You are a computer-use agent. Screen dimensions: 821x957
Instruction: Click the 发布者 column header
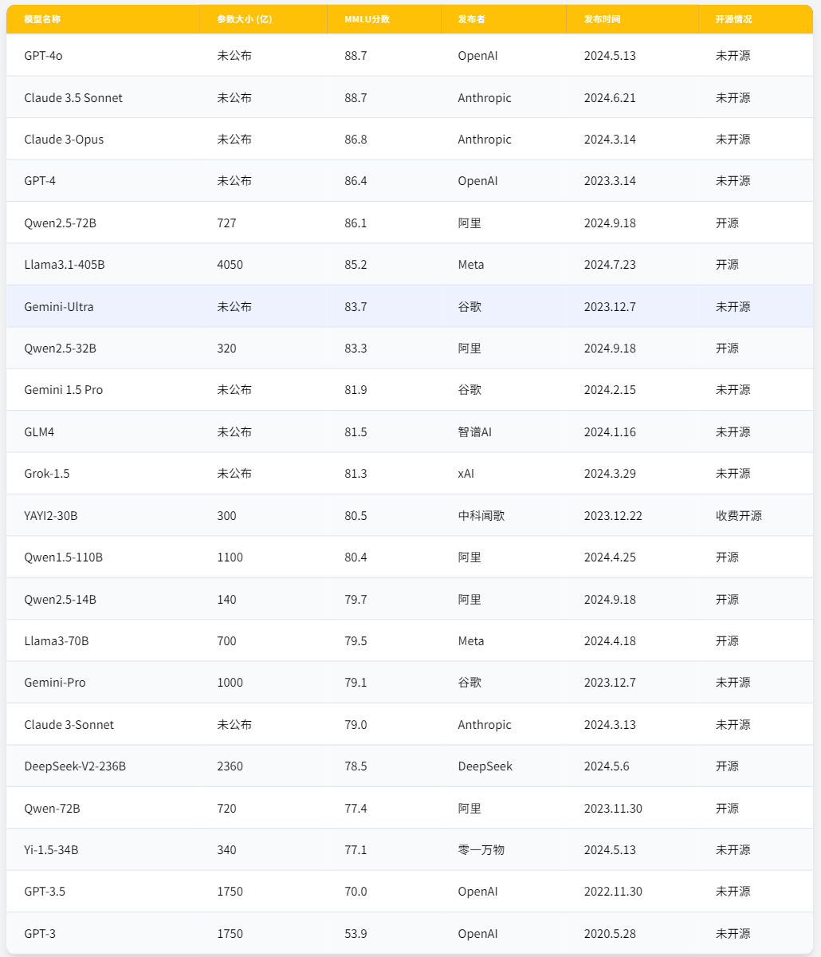point(471,19)
